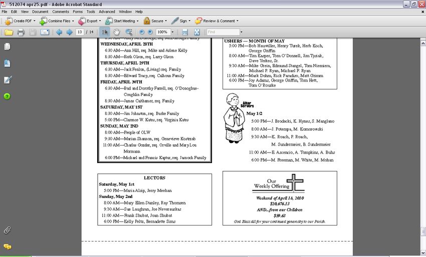Click the Zoom Out minus icon

point(141,32)
